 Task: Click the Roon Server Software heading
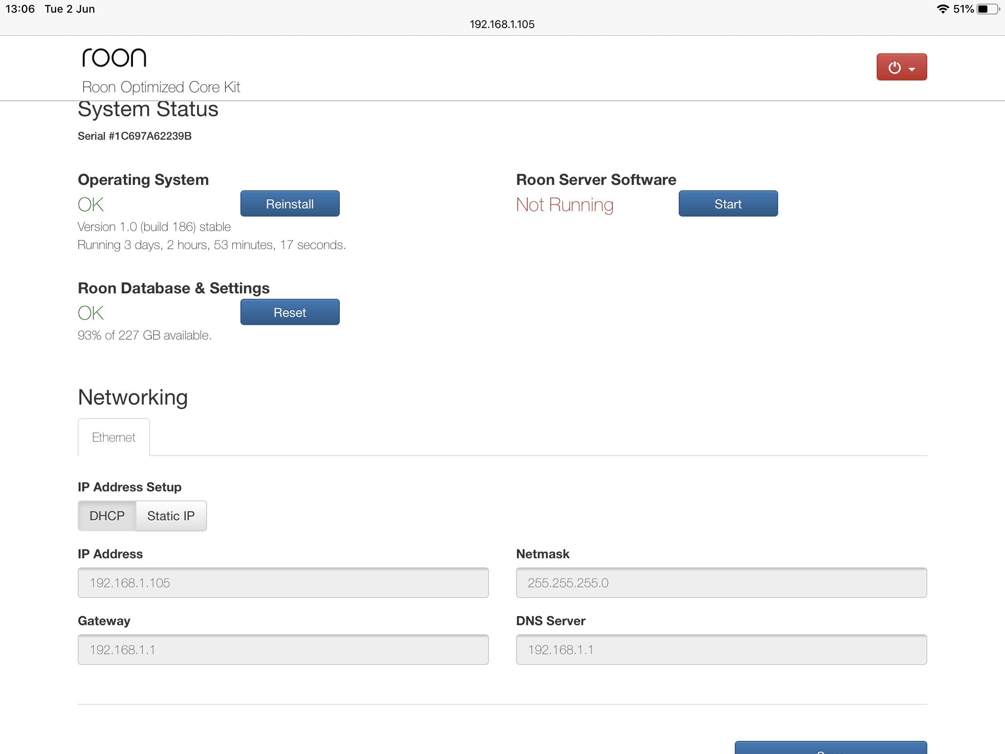tap(596, 179)
